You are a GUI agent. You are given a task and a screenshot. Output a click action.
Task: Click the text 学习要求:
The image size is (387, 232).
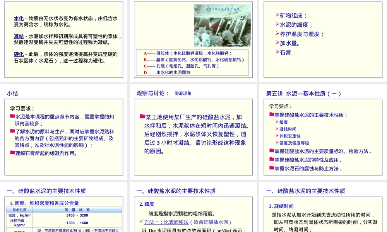[x=22, y=109]
